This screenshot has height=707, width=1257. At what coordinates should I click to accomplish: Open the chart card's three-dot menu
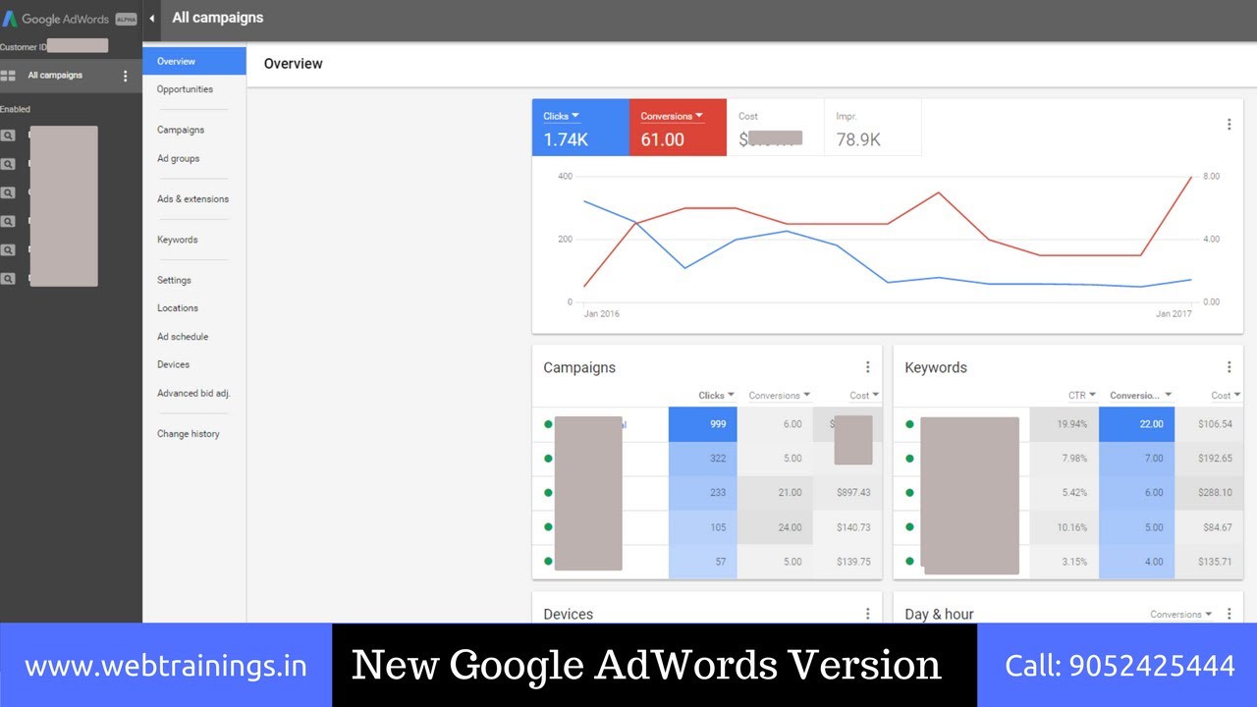pos(1229,125)
